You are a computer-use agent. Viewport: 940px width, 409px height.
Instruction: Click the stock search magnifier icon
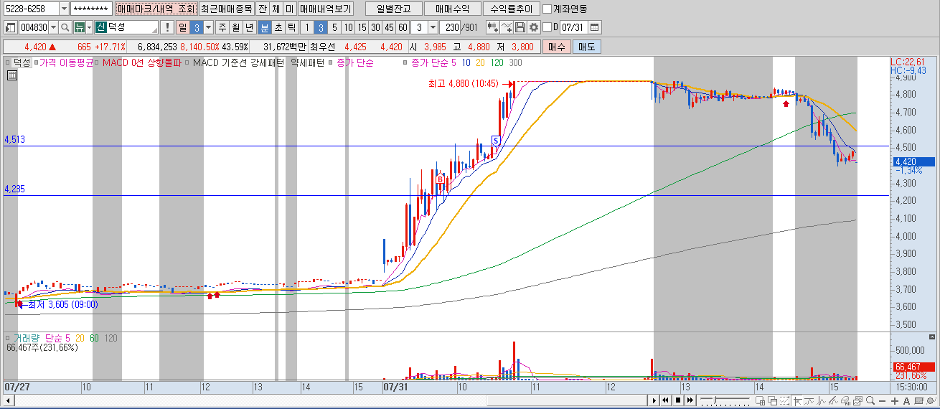click(65, 27)
